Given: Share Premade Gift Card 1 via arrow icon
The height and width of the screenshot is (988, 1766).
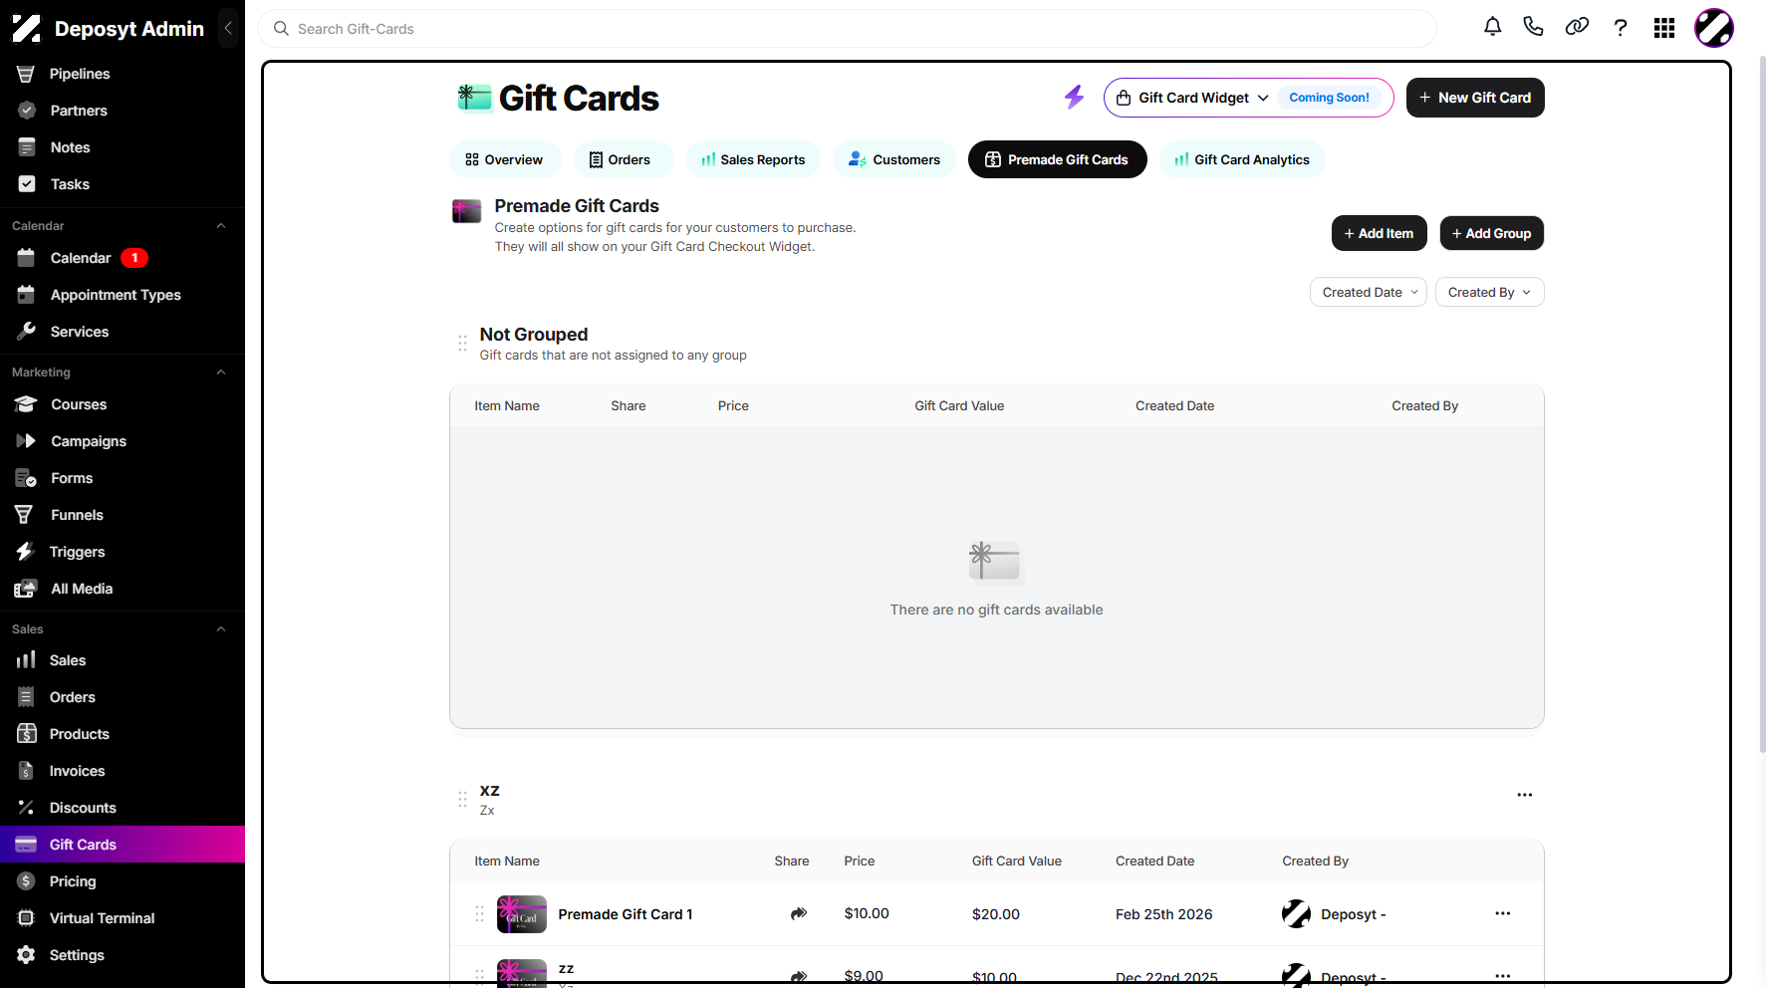Looking at the screenshot, I should (x=799, y=913).
